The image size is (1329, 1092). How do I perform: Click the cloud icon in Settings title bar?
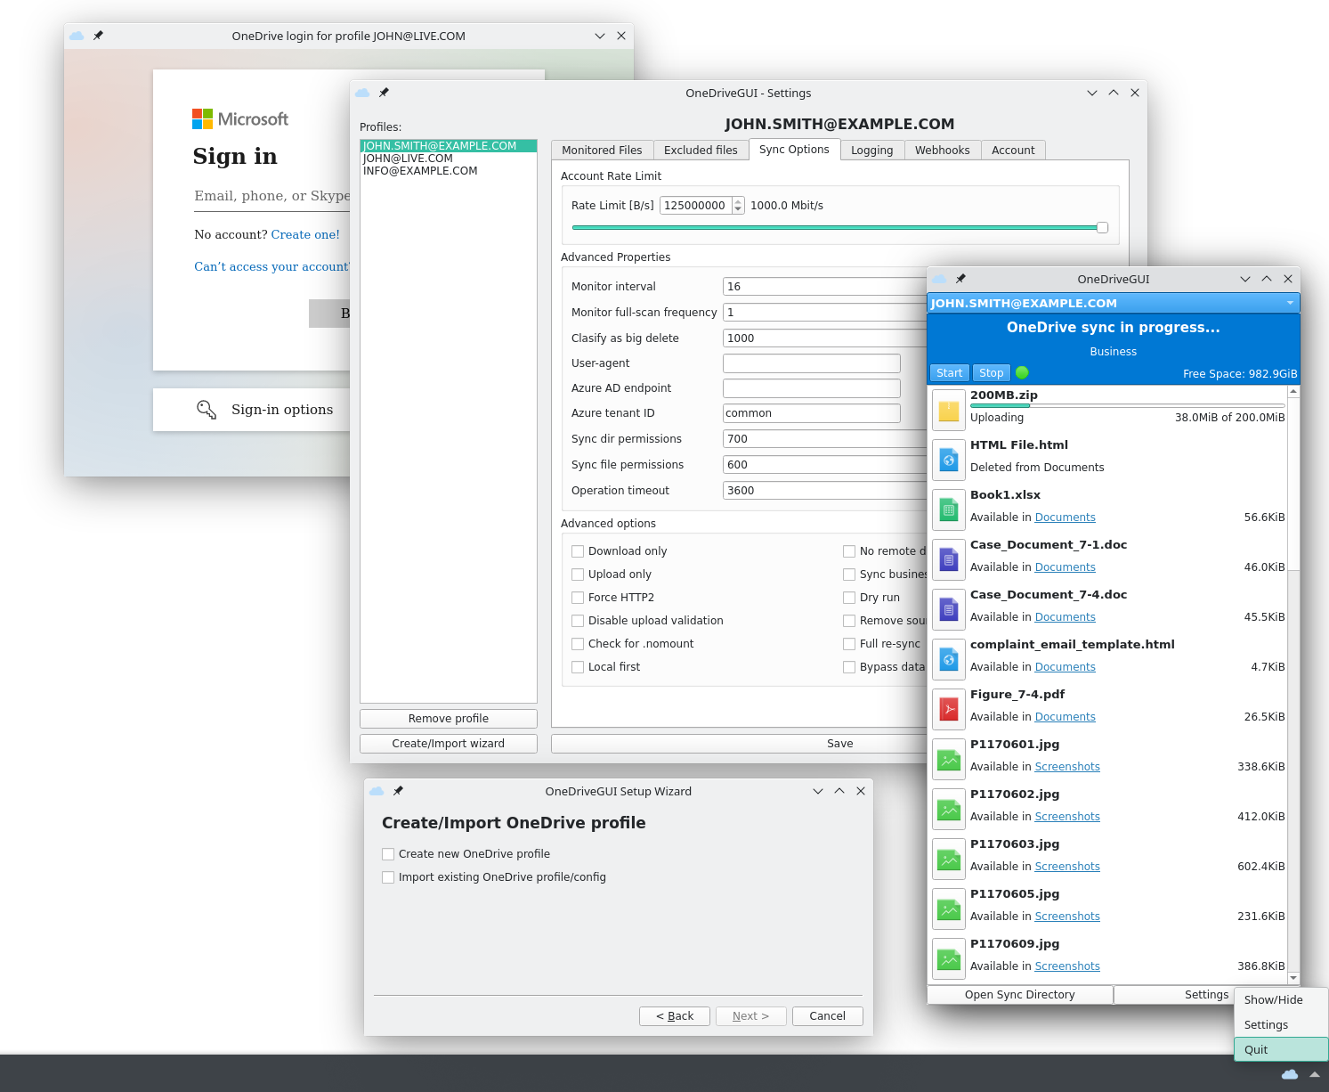(362, 93)
